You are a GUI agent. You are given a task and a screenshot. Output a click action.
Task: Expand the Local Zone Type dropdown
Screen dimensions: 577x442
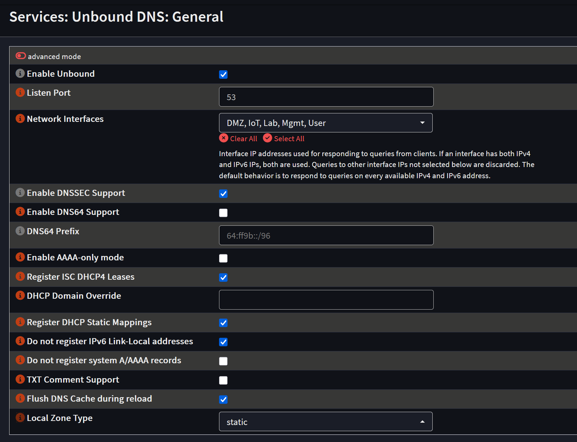click(325, 422)
